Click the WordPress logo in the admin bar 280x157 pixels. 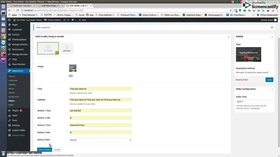click(x=9, y=20)
